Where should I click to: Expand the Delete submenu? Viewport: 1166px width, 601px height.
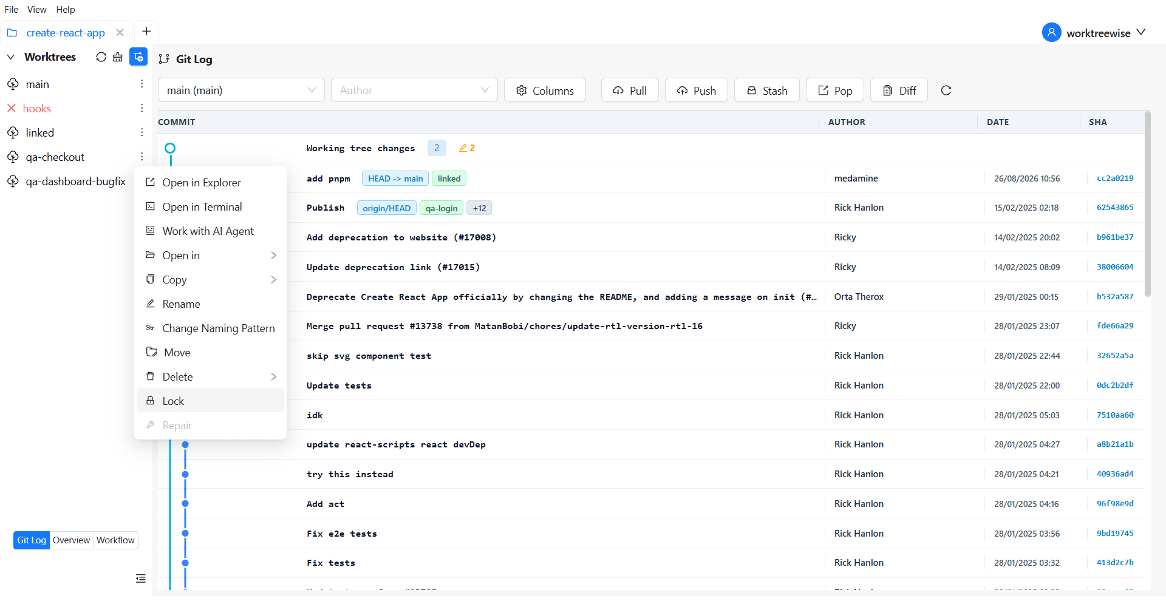click(x=211, y=377)
